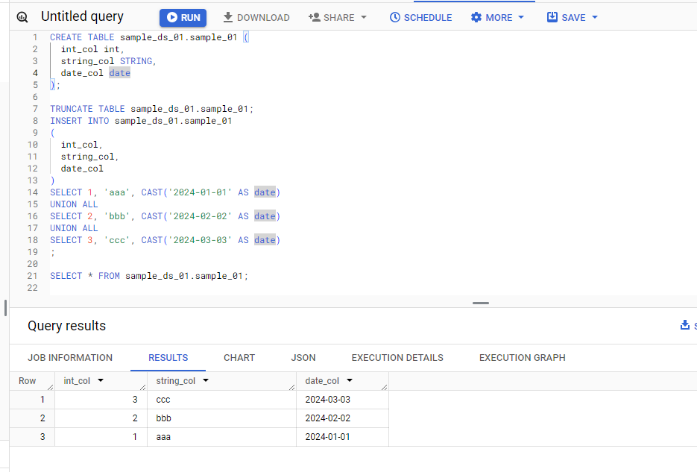The height and width of the screenshot is (472, 697).
Task: Click the query magnifier icon beside Untitled query
Action: pyautogui.click(x=22, y=17)
